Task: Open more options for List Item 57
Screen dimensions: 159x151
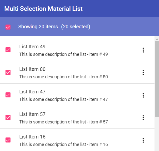Action: coord(143,118)
